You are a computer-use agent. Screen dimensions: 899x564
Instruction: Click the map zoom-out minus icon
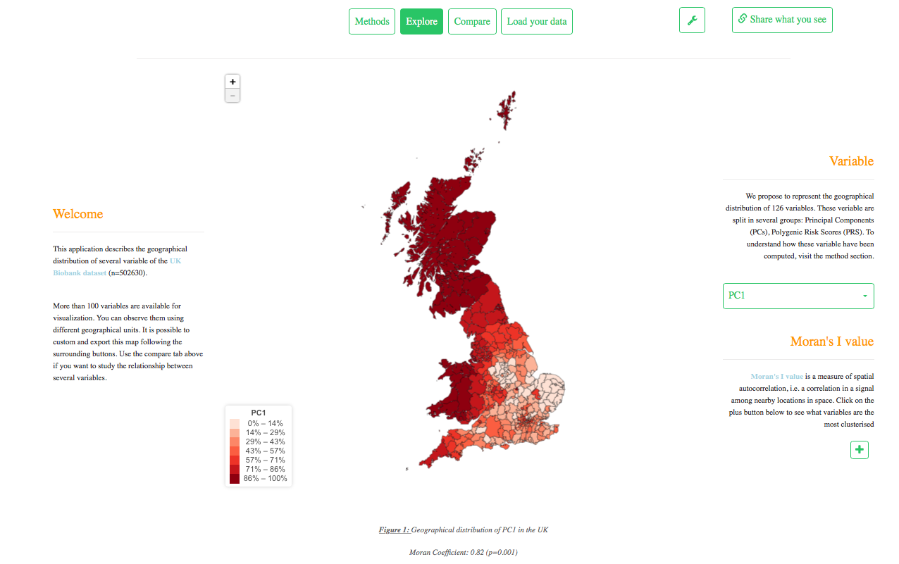click(232, 94)
